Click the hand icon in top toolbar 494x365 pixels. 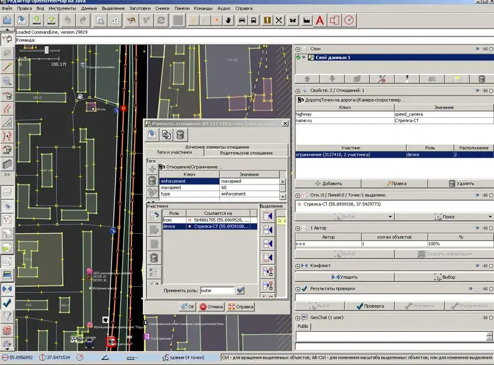228,20
